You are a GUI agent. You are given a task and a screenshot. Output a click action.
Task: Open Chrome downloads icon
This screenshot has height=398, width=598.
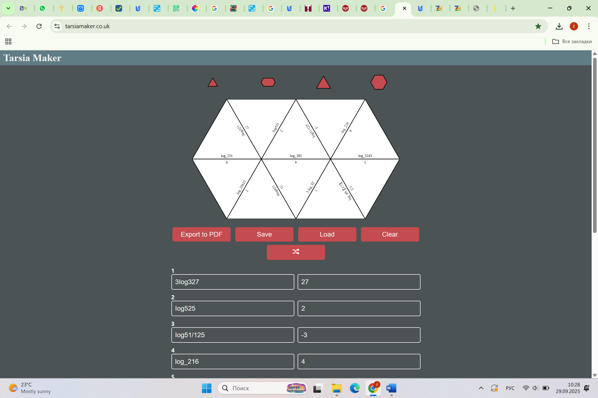pyautogui.click(x=559, y=26)
